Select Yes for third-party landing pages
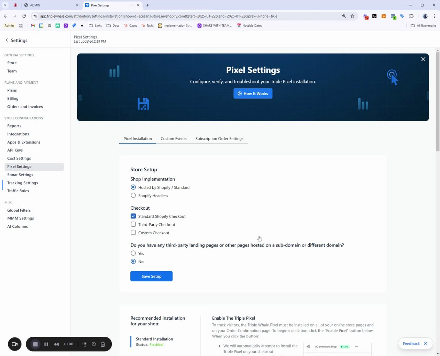This screenshot has width=440, height=356. (x=133, y=253)
